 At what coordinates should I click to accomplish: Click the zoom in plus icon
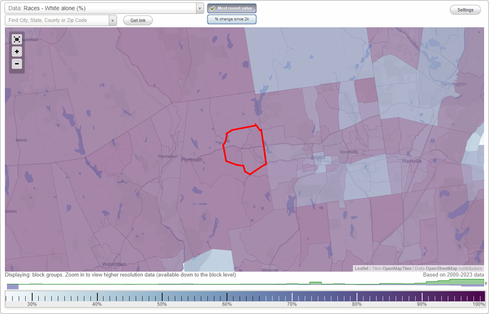(x=17, y=52)
